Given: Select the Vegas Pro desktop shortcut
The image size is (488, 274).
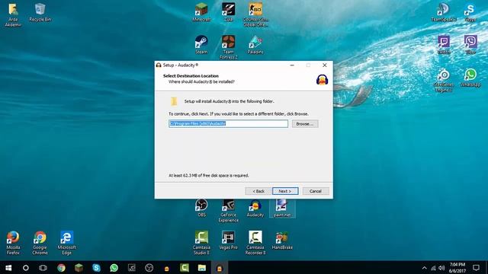Looking at the screenshot, I should pyautogui.click(x=229, y=241).
